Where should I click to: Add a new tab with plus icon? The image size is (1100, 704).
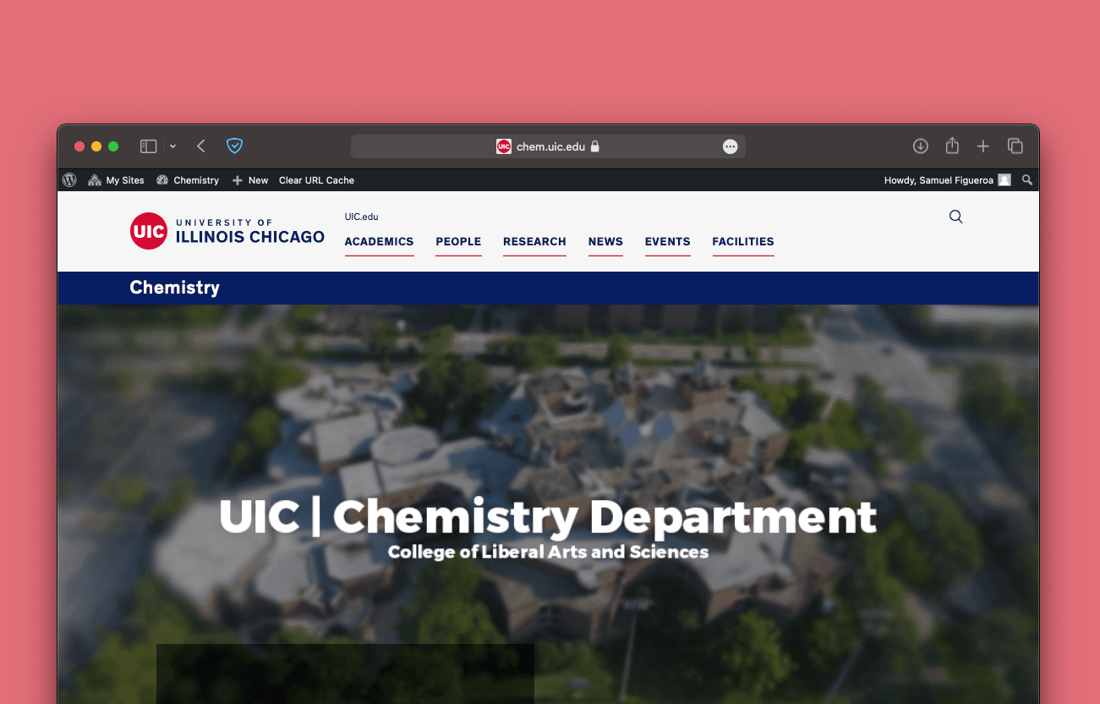(x=983, y=146)
